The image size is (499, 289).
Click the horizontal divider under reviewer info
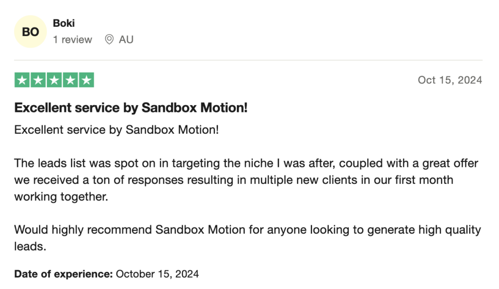pyautogui.click(x=249, y=60)
